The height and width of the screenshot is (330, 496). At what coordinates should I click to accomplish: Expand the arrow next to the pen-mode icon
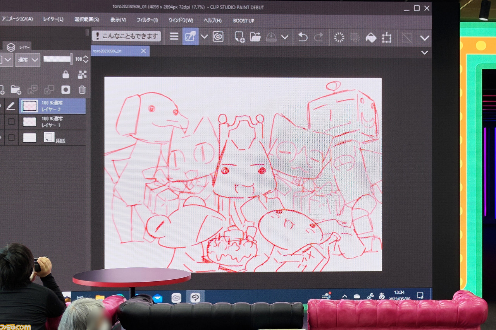point(204,37)
